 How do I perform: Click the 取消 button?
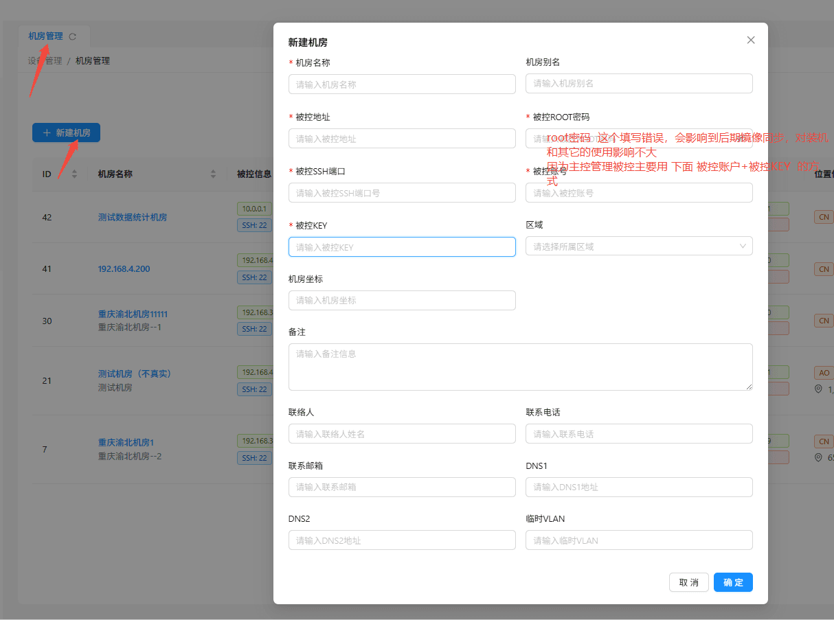click(x=688, y=582)
